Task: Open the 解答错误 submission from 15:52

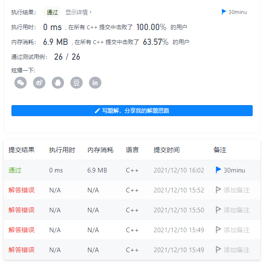Action: pos(22,190)
